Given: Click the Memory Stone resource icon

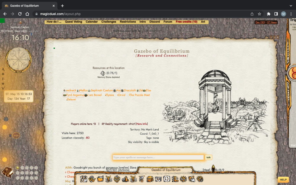Looking at the screenshot, I should tap(103, 73).
